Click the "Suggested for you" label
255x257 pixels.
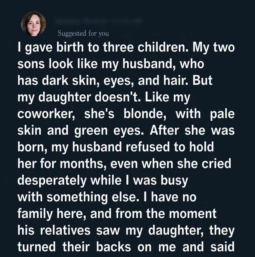(x=83, y=34)
